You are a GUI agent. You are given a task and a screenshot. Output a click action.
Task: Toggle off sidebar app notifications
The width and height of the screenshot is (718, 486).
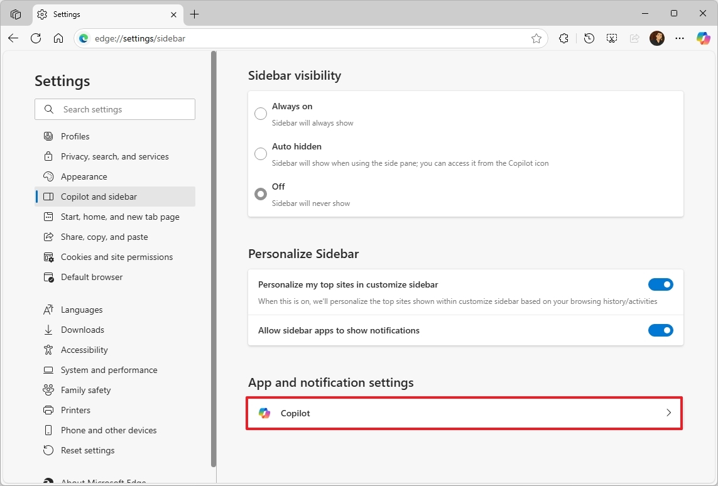(x=661, y=330)
